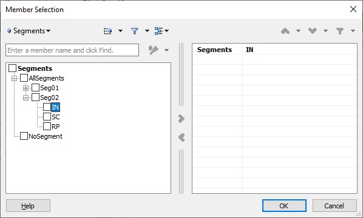Open Help for Member Selection
363x218 pixels.
click(28, 206)
